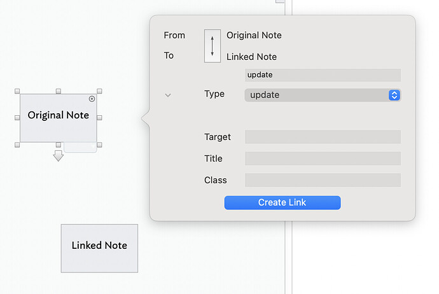Click the Class input field

[x=323, y=180]
